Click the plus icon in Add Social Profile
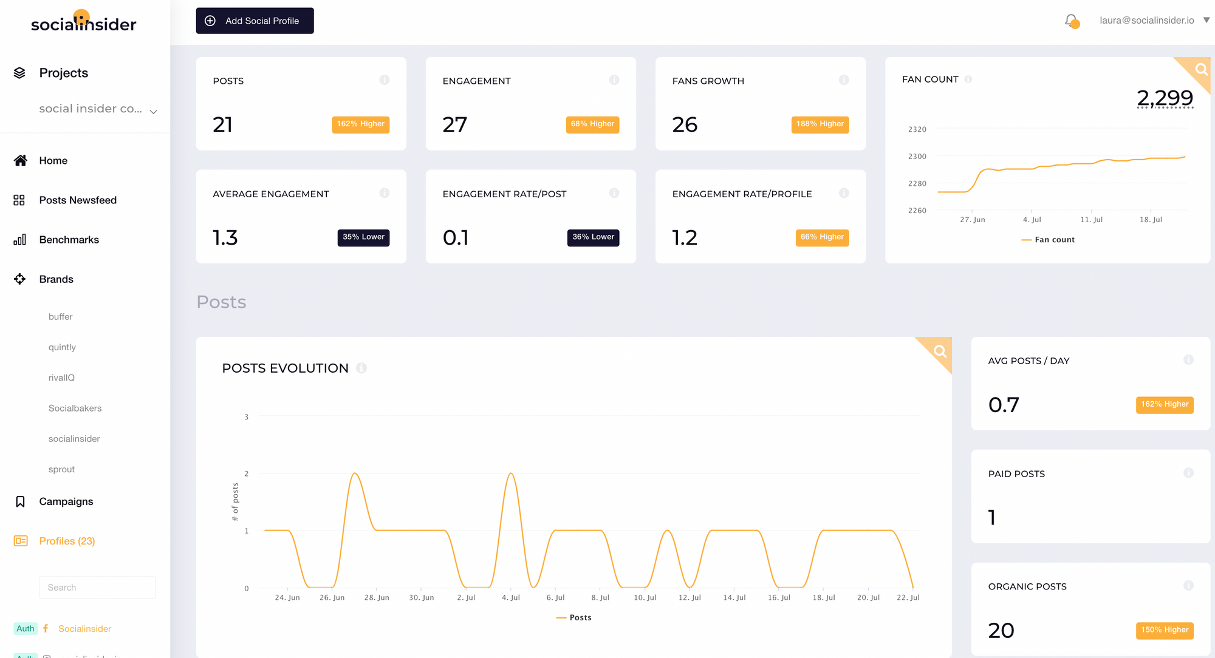This screenshot has height=658, width=1215. [x=210, y=21]
